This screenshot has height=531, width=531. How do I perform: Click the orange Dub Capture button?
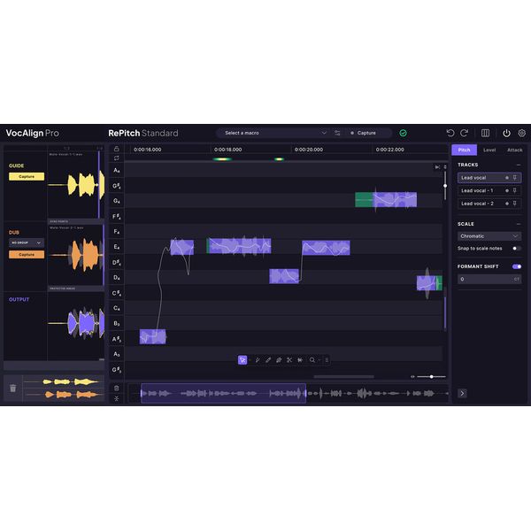27,254
